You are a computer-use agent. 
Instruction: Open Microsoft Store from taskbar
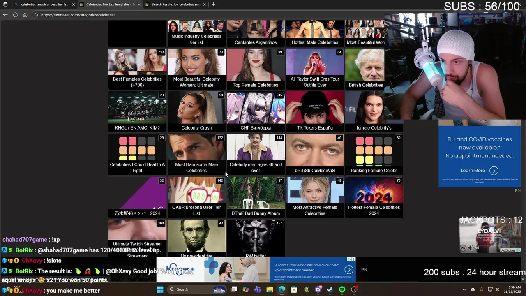coord(294,289)
